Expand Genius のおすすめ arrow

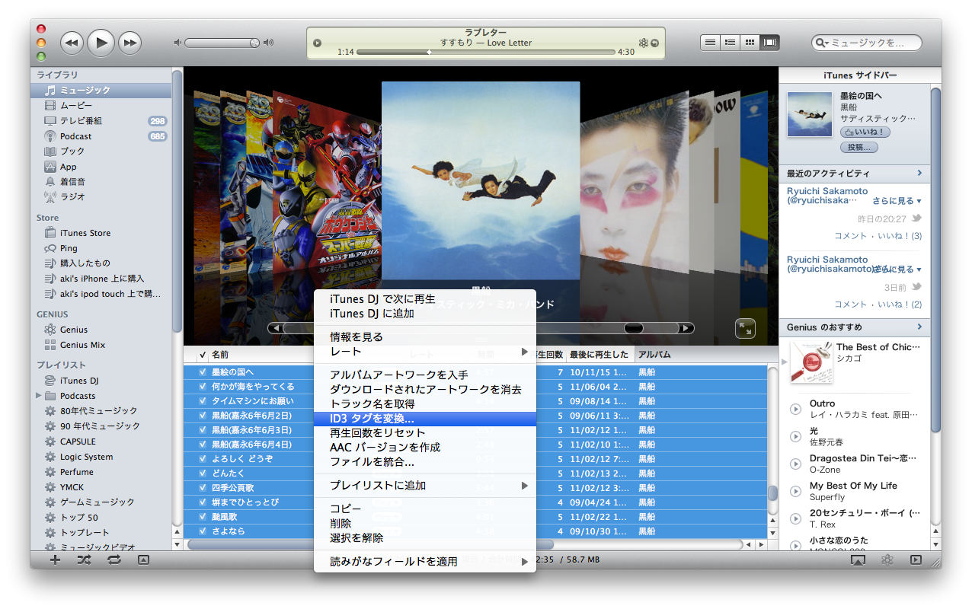pos(919,327)
